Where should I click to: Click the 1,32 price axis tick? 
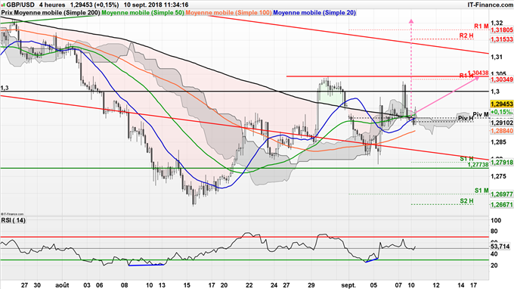coord(497,23)
